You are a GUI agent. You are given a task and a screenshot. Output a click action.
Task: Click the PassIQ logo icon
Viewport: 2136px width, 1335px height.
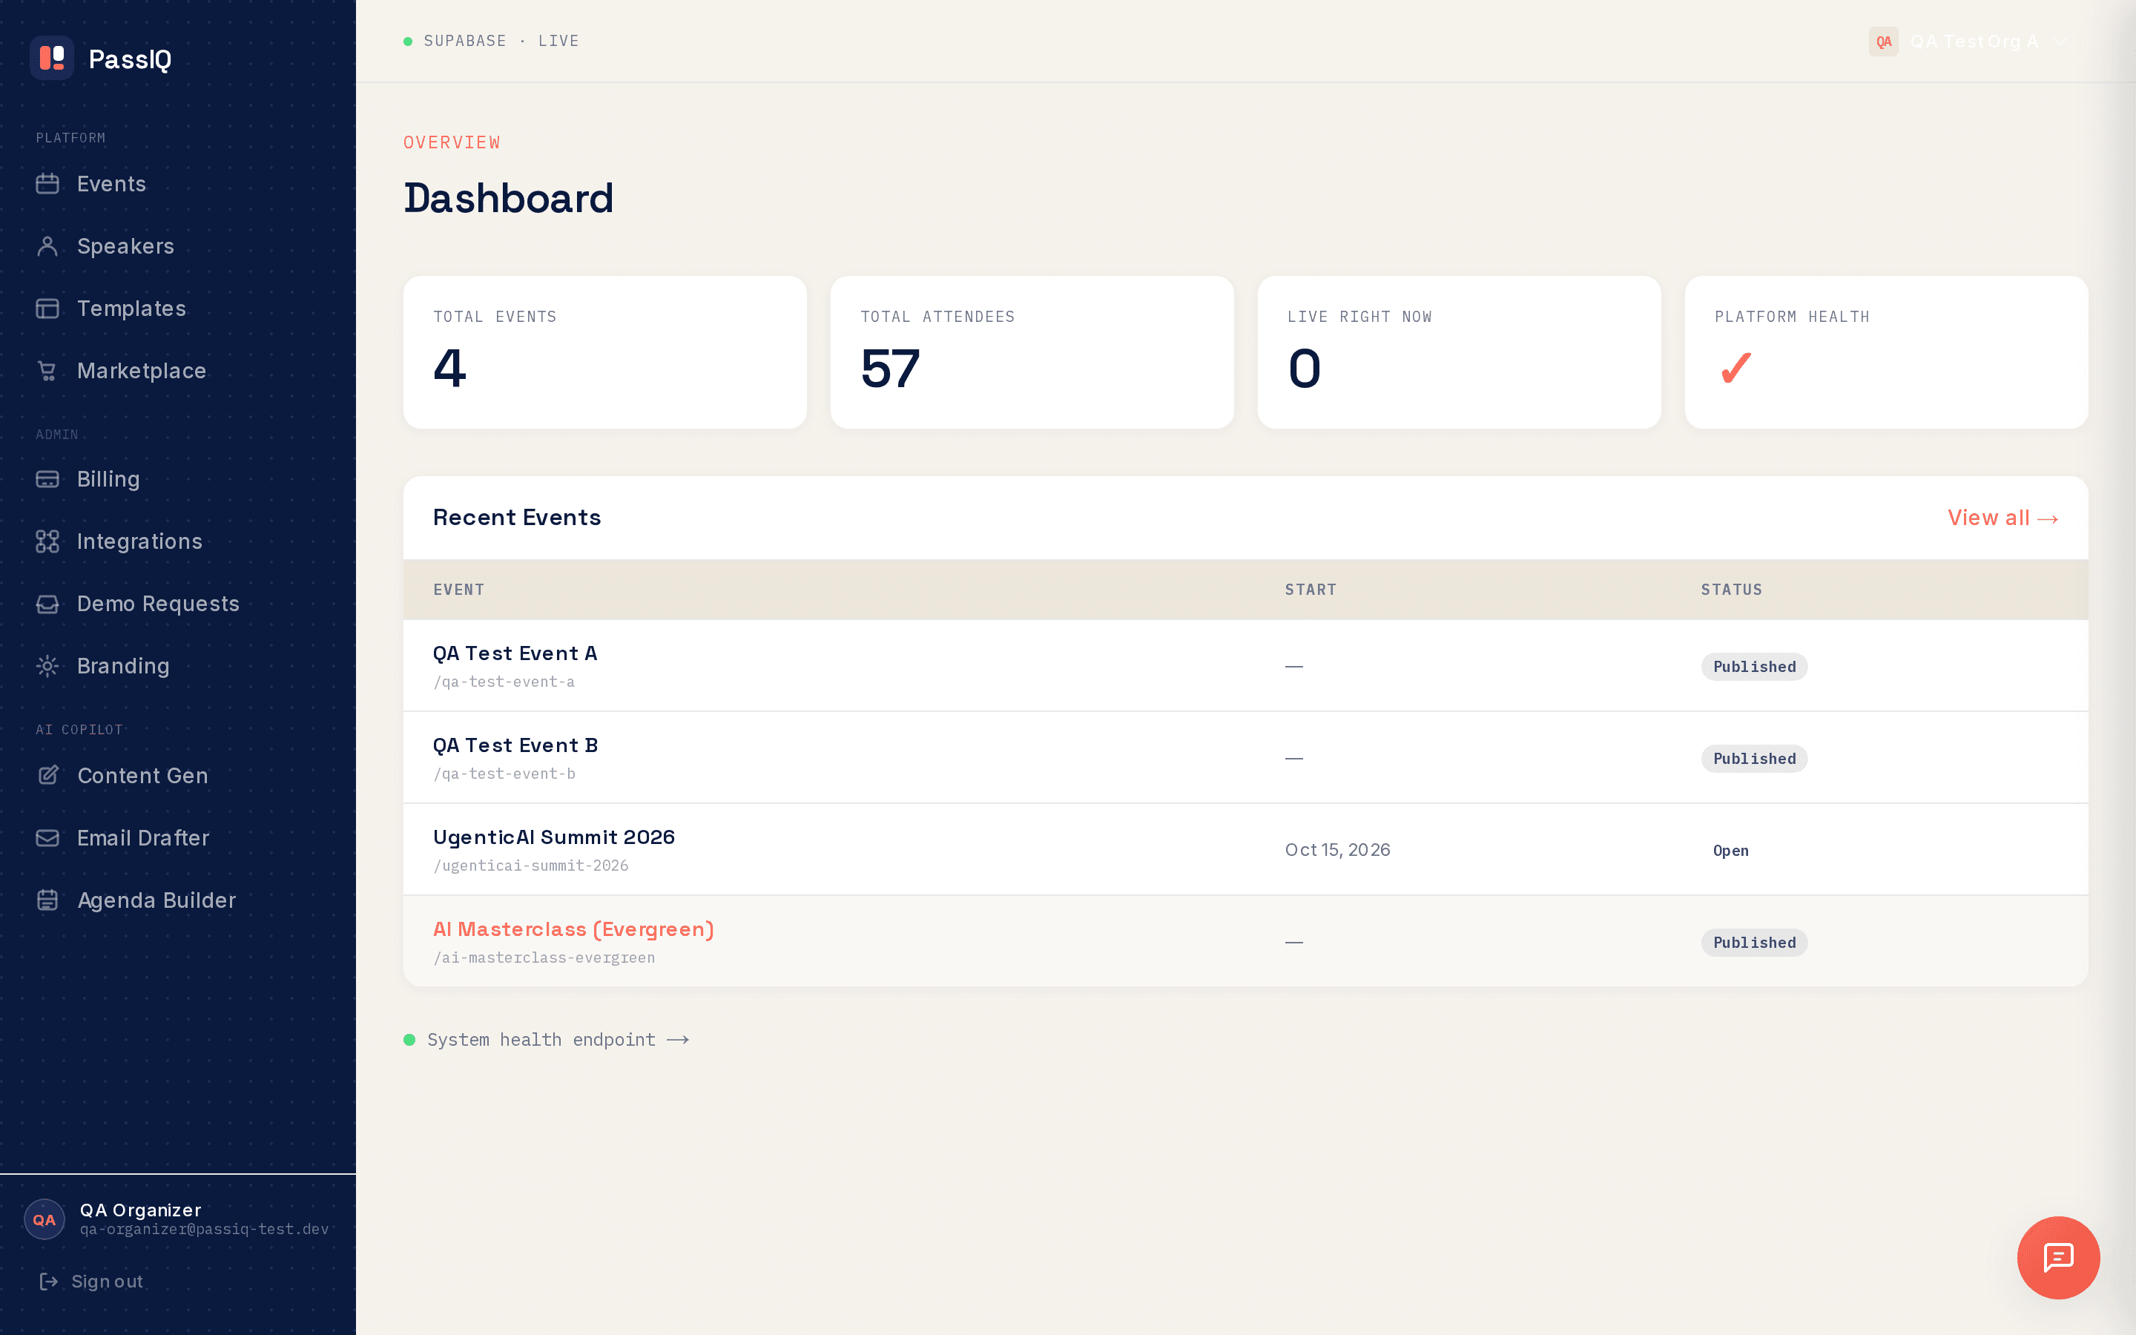(x=52, y=59)
